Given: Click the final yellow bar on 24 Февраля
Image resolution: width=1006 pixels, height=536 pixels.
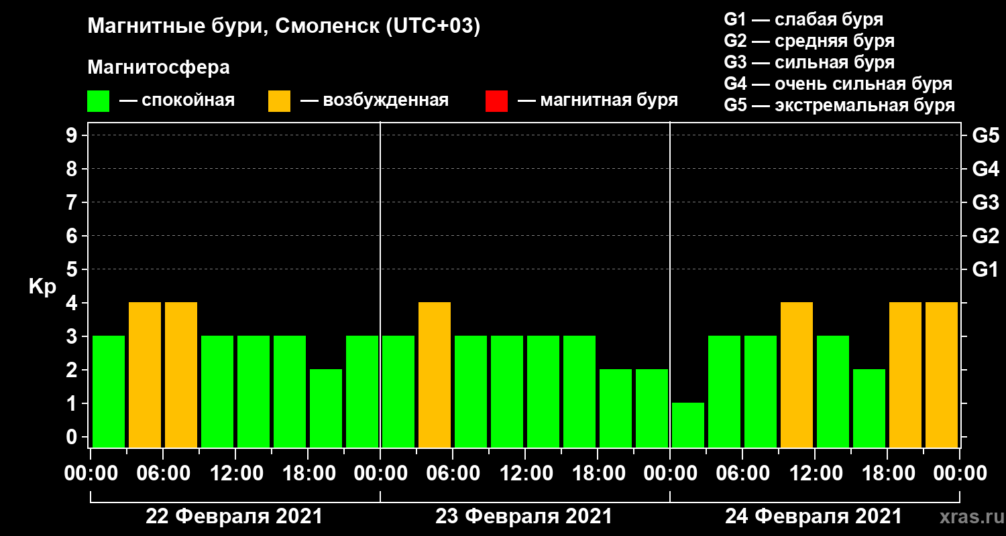Looking at the screenshot, I should [x=942, y=375].
